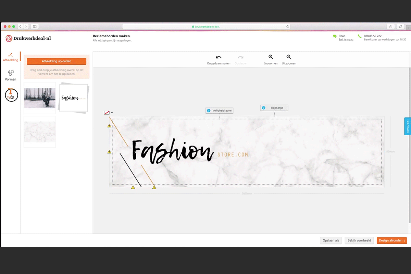411x274 pixels.
Task: Select the Fashion logo text on canvas
Action: [x=173, y=150]
